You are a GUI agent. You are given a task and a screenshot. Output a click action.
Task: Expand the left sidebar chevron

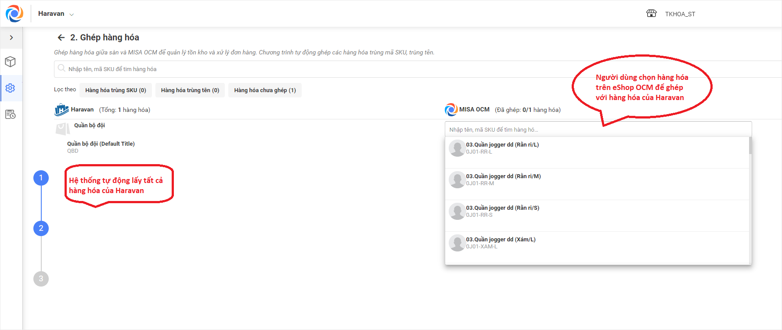tap(11, 38)
